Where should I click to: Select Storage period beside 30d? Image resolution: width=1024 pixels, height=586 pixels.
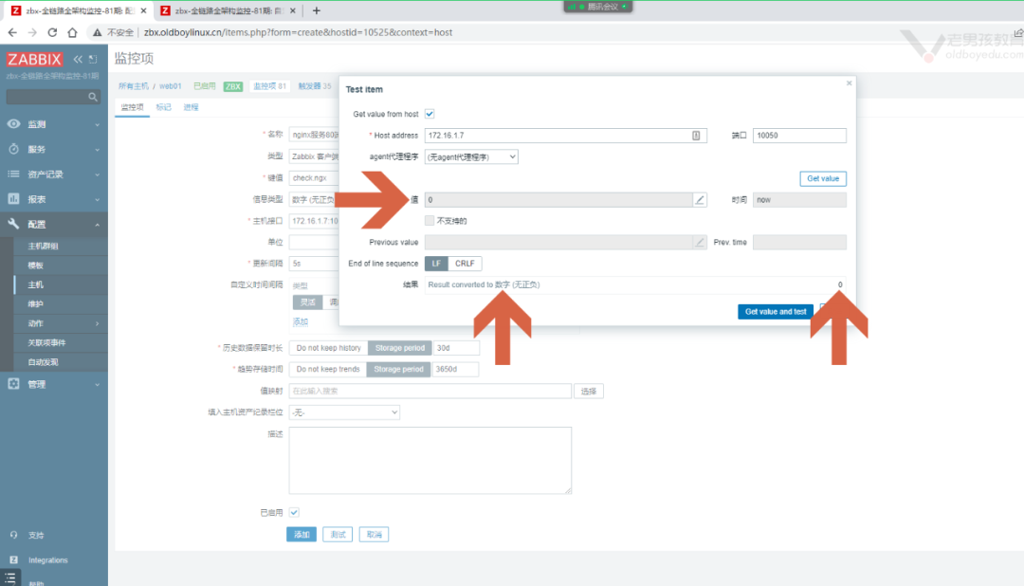click(x=400, y=348)
